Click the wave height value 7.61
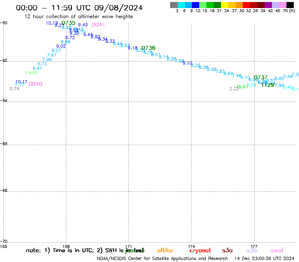The image size is (299, 262). (52, 55)
